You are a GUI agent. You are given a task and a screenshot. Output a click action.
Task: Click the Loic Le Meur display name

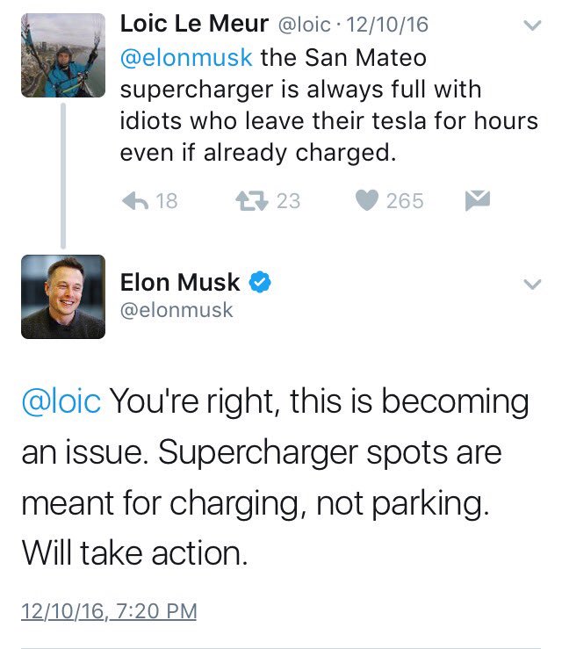[194, 23]
